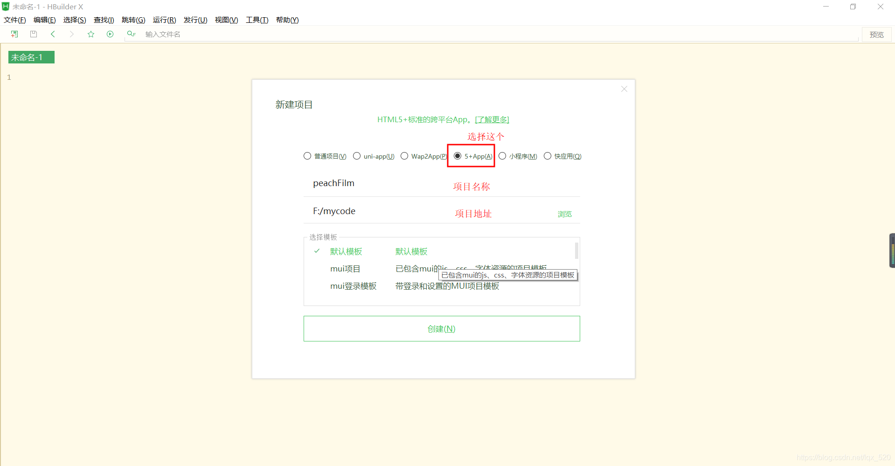The width and height of the screenshot is (895, 466).
Task: Click the file search icon
Action: pos(131,34)
